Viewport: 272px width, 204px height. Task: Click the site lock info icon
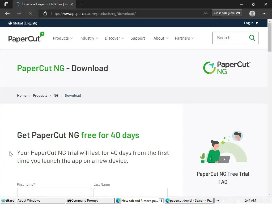coord(45,14)
